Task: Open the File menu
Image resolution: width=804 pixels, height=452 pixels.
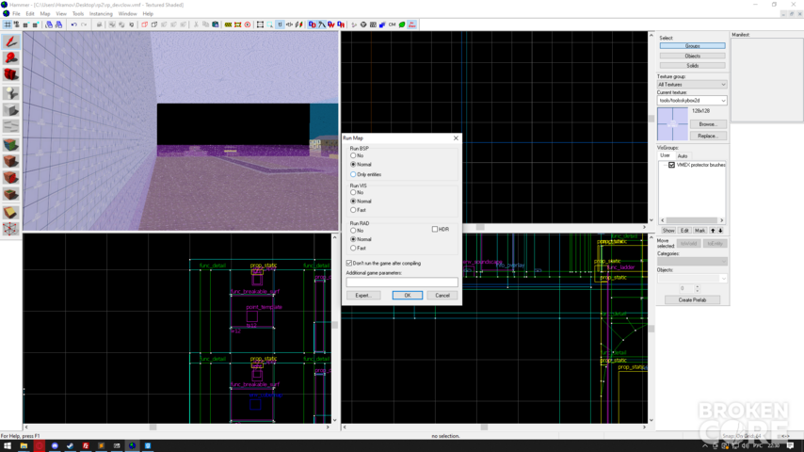Action: pos(16,14)
